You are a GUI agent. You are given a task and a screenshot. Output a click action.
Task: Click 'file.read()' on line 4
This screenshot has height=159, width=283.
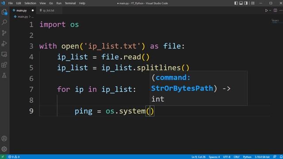point(126,57)
